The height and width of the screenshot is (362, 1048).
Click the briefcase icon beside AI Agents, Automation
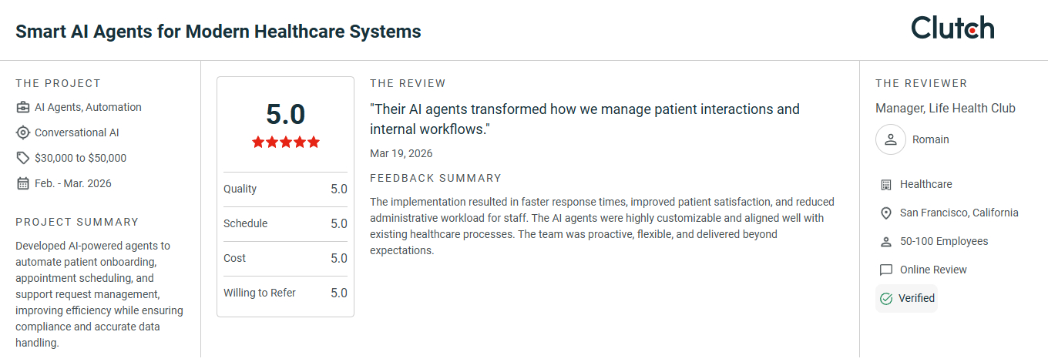point(23,107)
